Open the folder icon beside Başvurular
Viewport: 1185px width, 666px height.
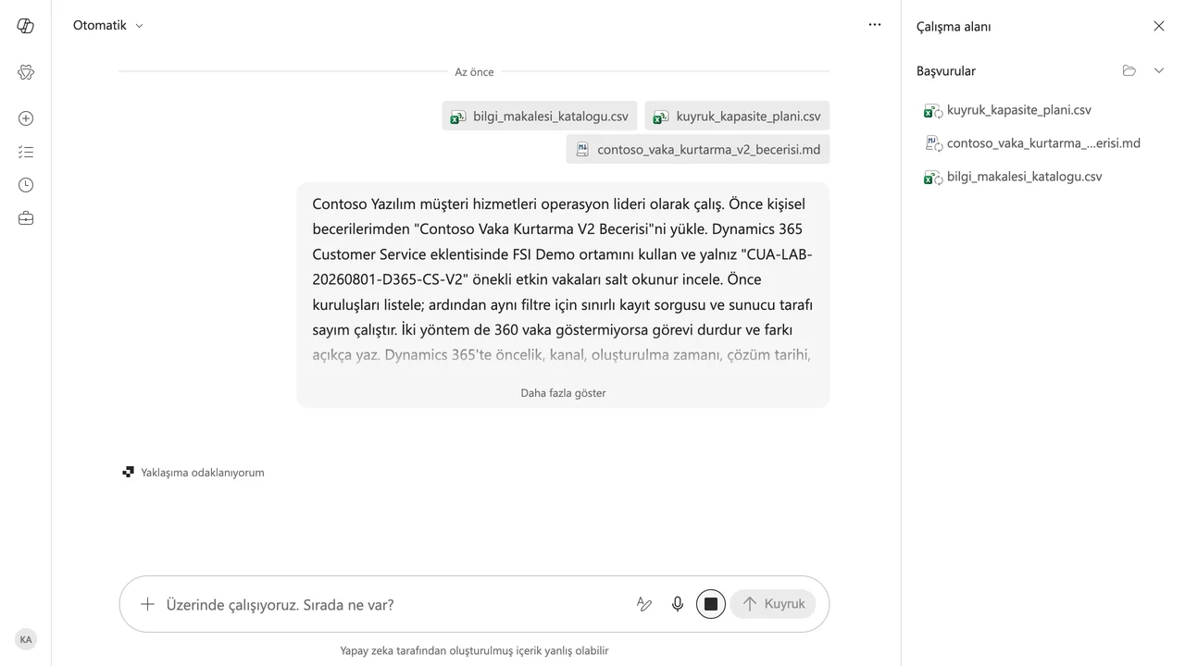1129,70
